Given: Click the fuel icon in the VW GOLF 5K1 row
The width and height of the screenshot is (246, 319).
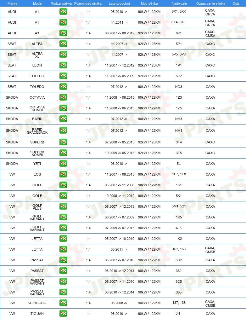Looking at the screenshot, I should 63,195.
